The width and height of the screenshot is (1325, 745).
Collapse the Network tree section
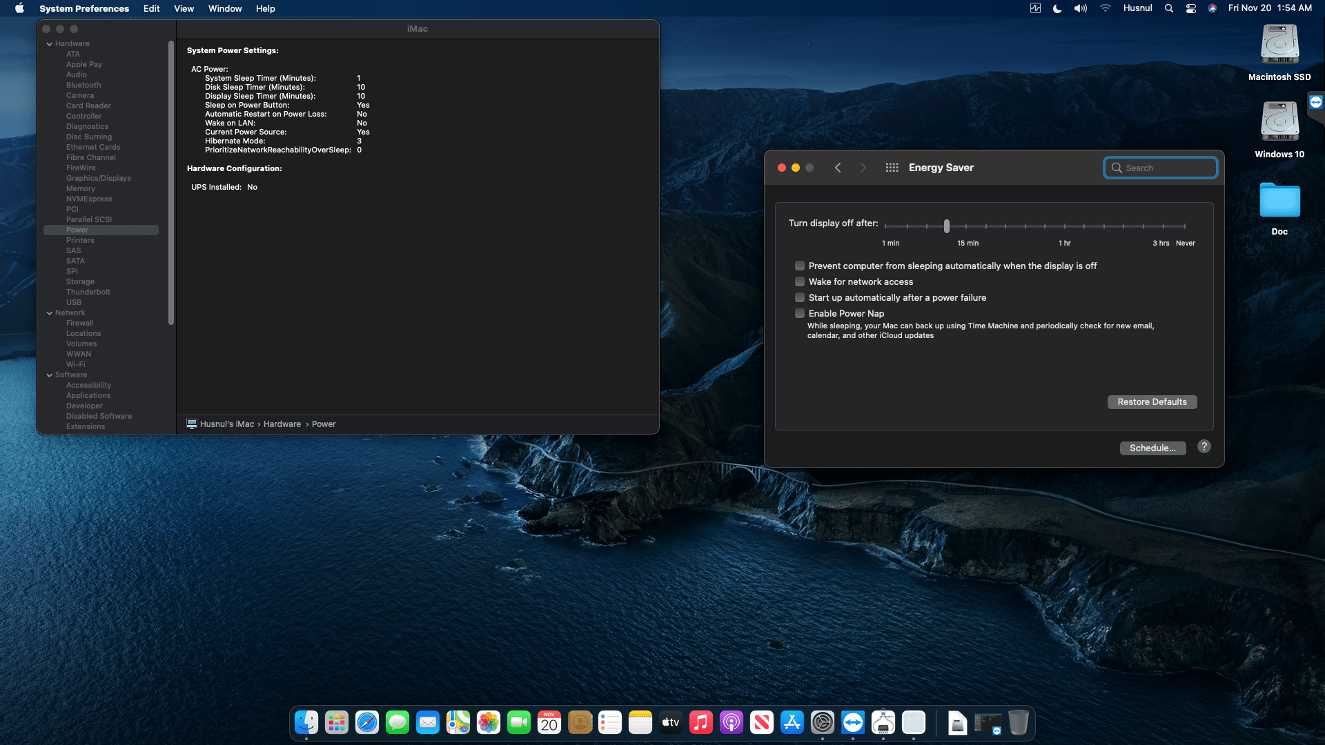point(50,312)
